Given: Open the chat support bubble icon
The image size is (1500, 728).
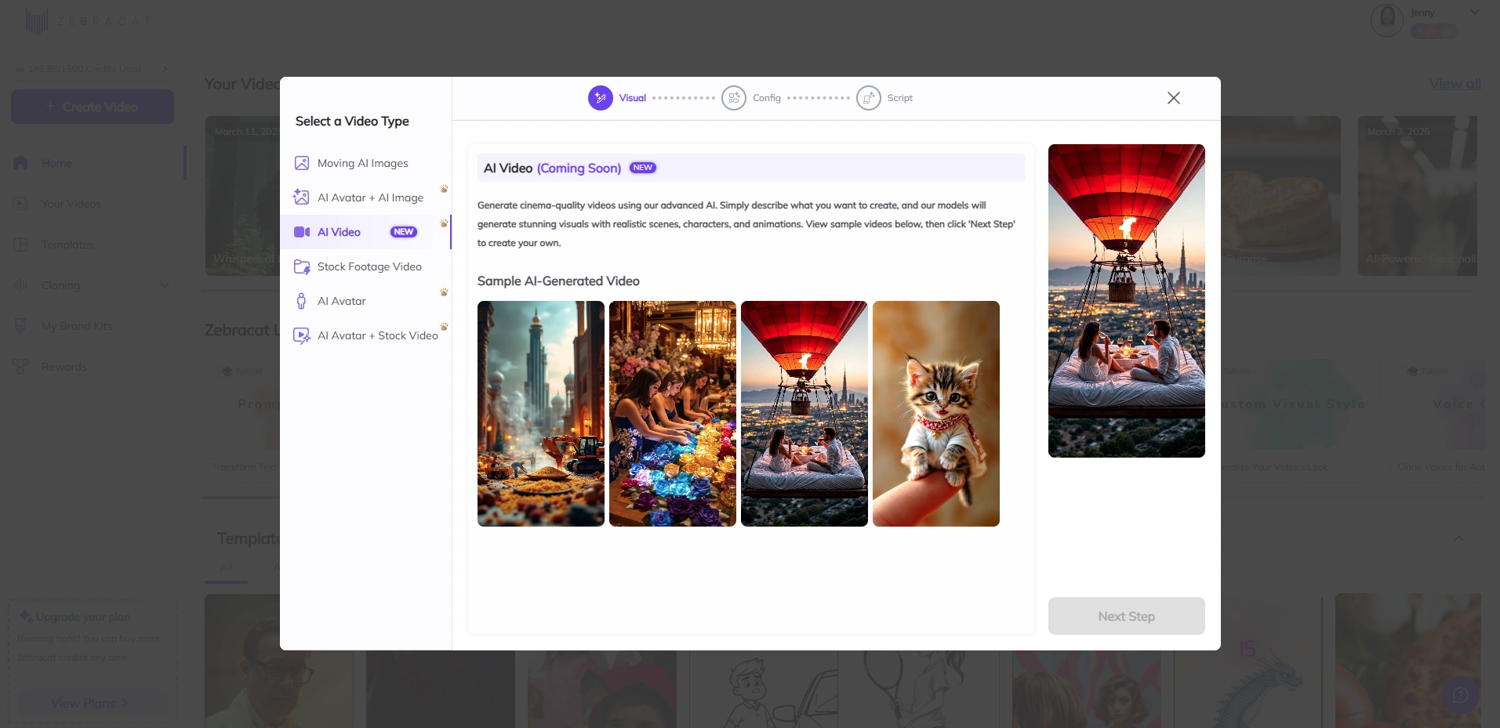Looking at the screenshot, I should (1461, 695).
